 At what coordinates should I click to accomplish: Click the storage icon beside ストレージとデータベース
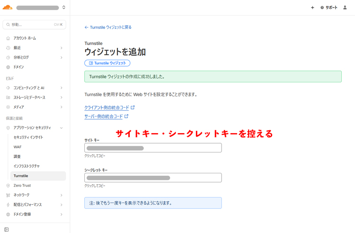click(x=8, y=98)
